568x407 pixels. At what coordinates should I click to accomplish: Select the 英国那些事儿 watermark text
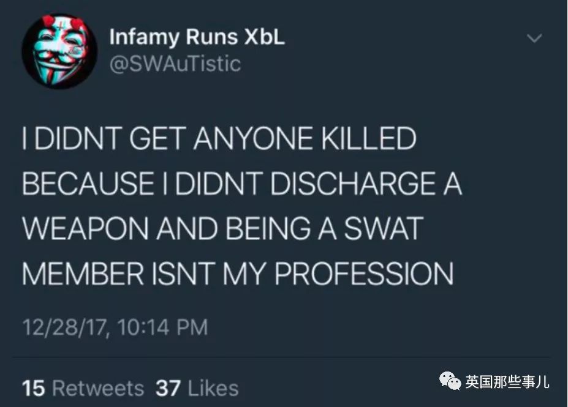pos(507,382)
